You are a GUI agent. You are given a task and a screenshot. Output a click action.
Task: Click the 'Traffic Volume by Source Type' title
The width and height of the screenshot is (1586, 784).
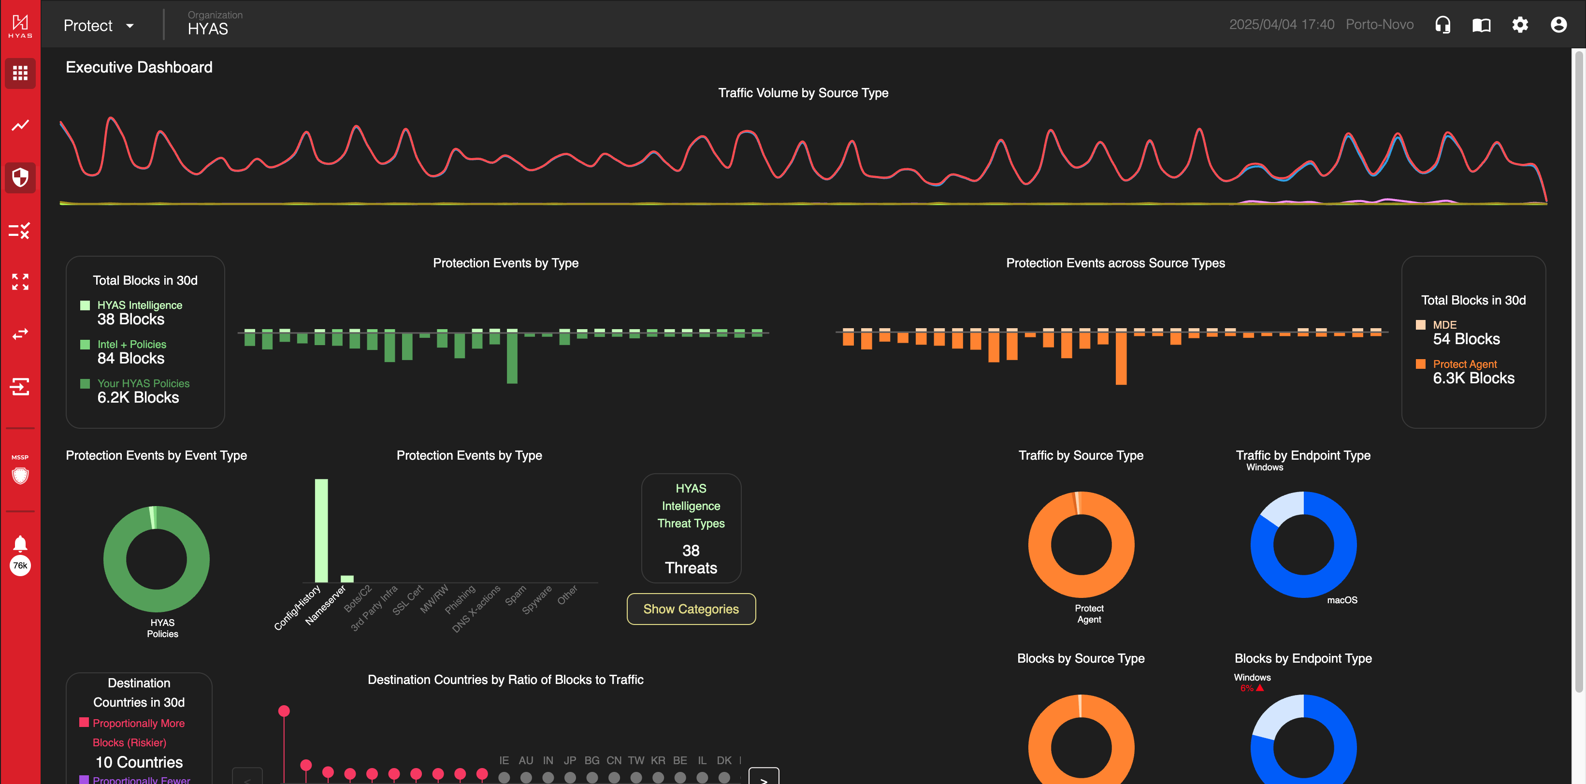(x=803, y=93)
